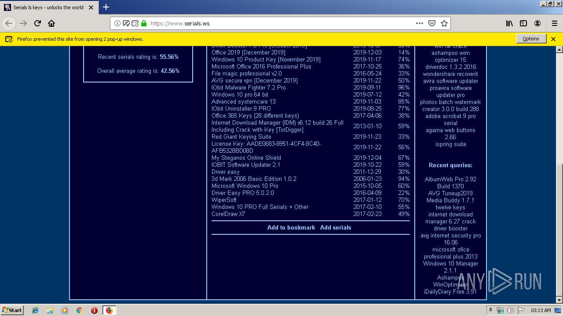The height and width of the screenshot is (316, 563).
Task: Open Advanced systemcare 13 entry
Action: pos(244,101)
